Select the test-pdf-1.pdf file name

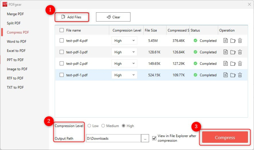click(77, 75)
